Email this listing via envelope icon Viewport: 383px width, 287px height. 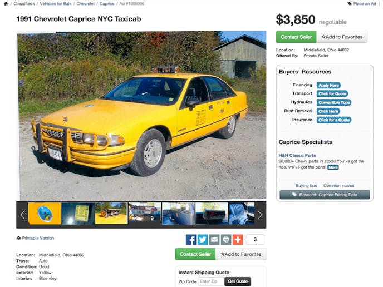pyautogui.click(x=214, y=240)
